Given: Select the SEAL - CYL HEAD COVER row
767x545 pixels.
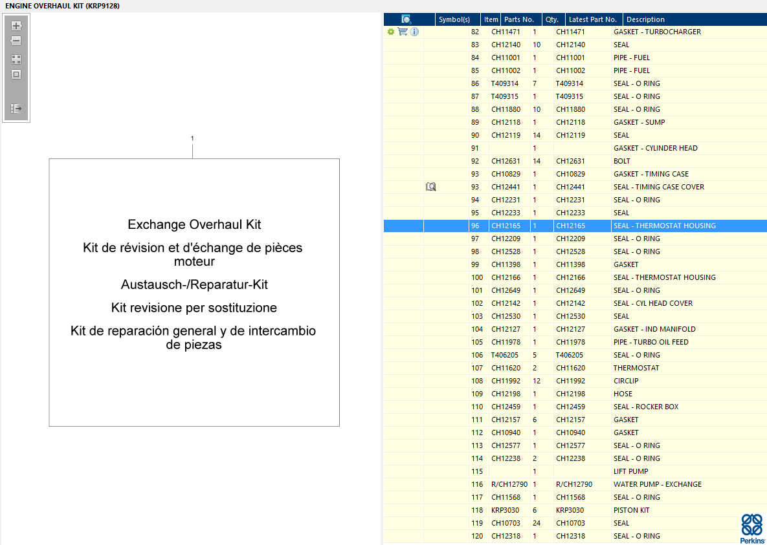Looking at the screenshot, I should pos(575,303).
